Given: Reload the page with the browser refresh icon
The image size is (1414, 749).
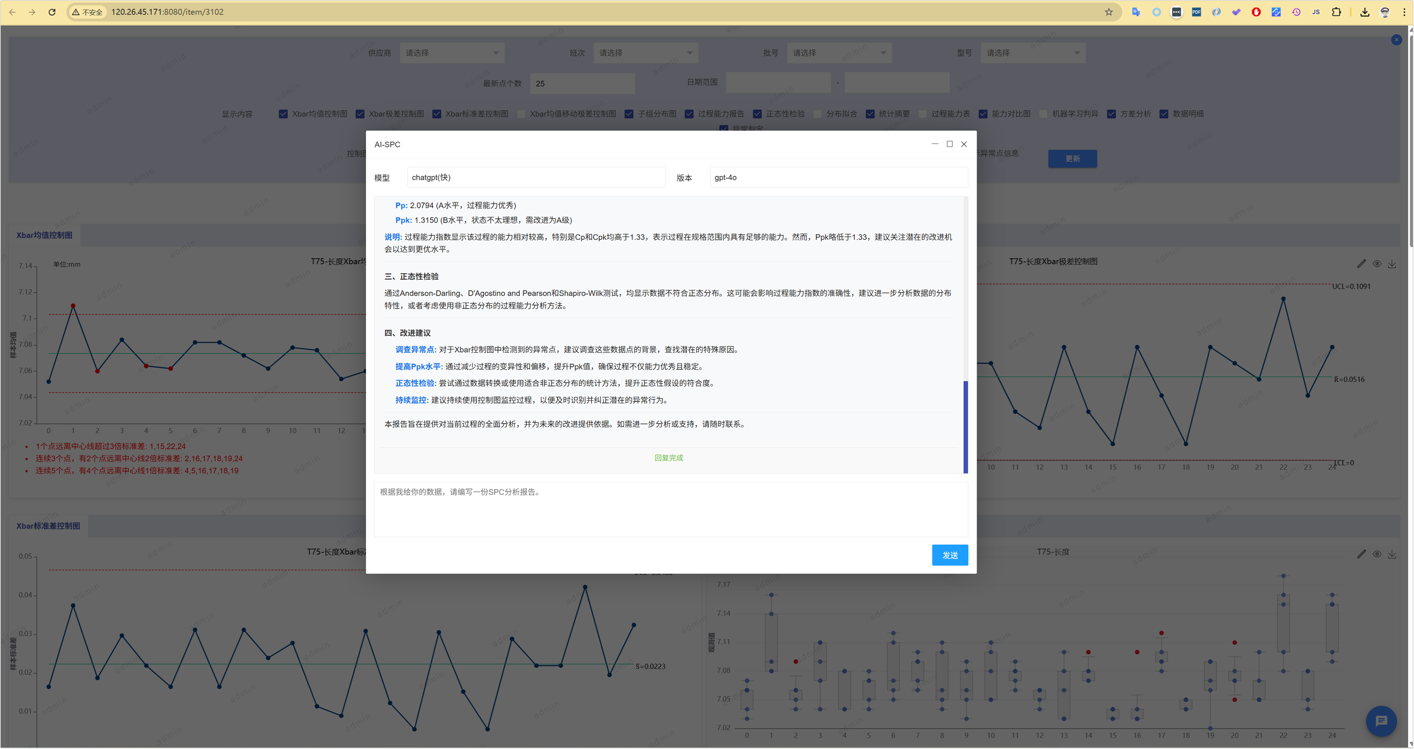Looking at the screenshot, I should coord(52,12).
